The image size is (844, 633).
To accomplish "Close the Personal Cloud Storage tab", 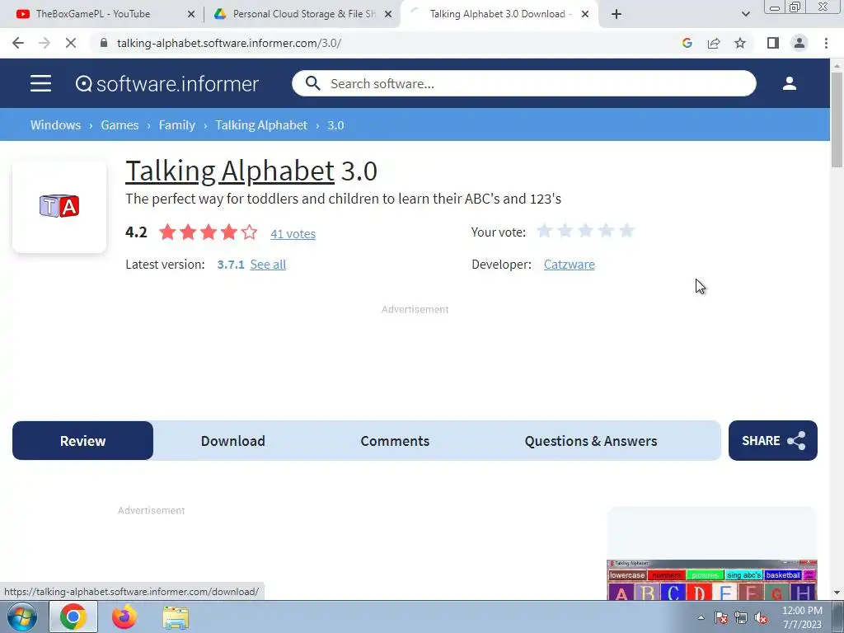I will [388, 14].
